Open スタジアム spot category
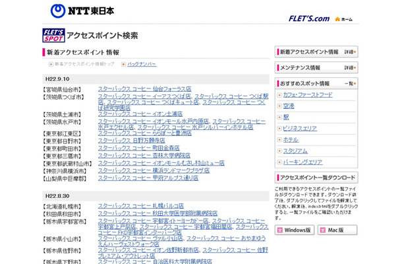 [x=295, y=151]
